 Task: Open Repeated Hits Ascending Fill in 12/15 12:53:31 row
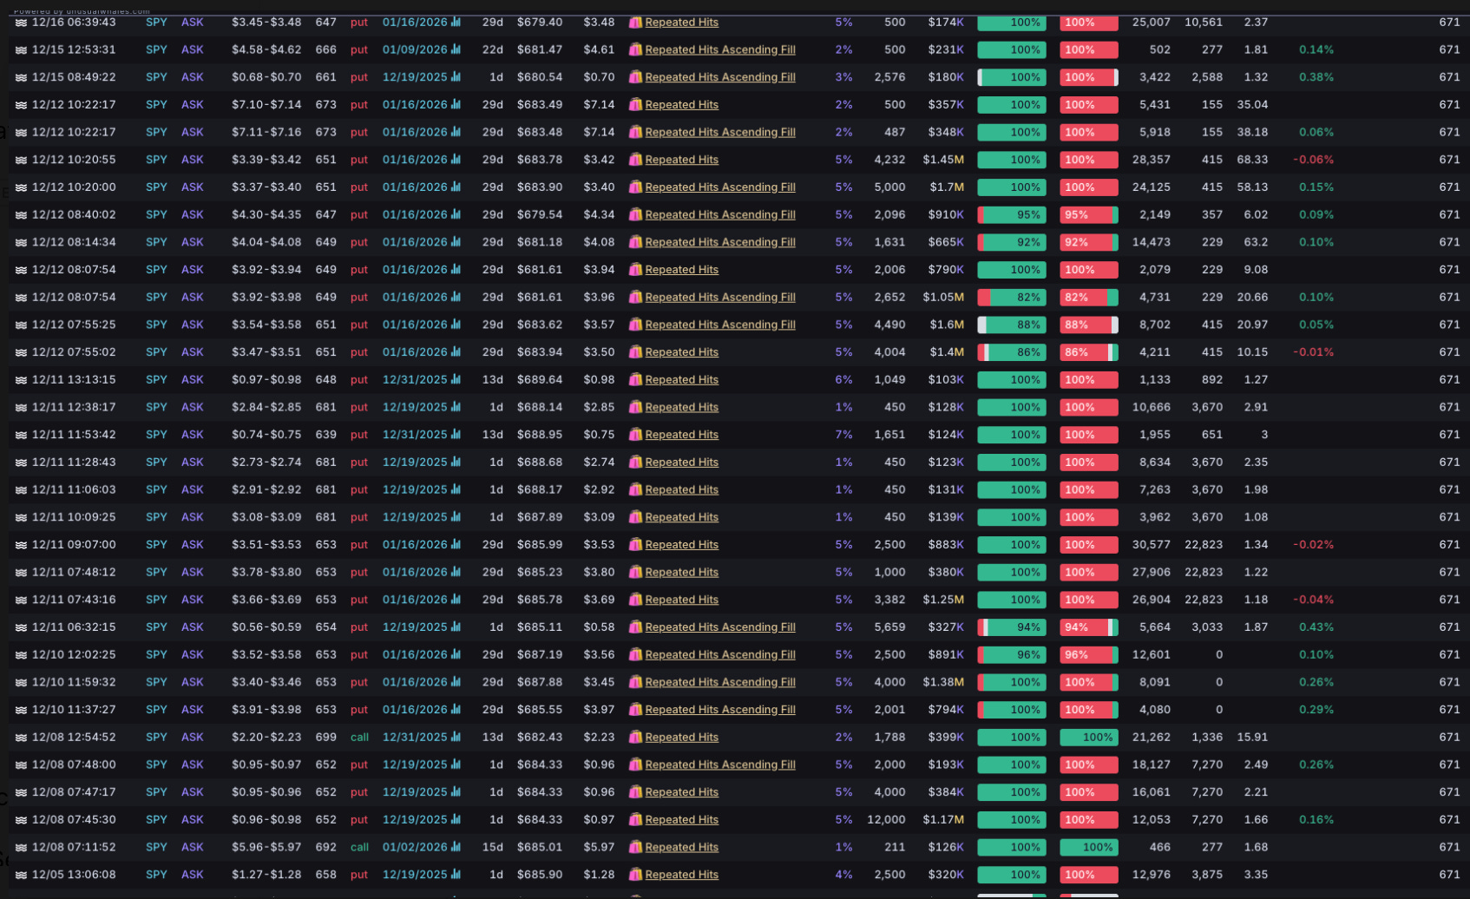719,49
